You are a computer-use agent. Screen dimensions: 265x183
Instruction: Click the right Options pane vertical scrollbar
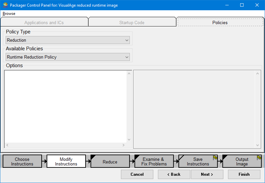(x=258, y=109)
